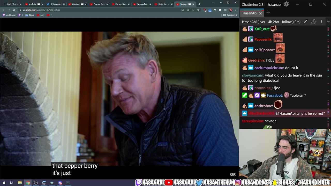Click username Papasenik in chat
This screenshot has height=186, width=331.
click(x=263, y=40)
